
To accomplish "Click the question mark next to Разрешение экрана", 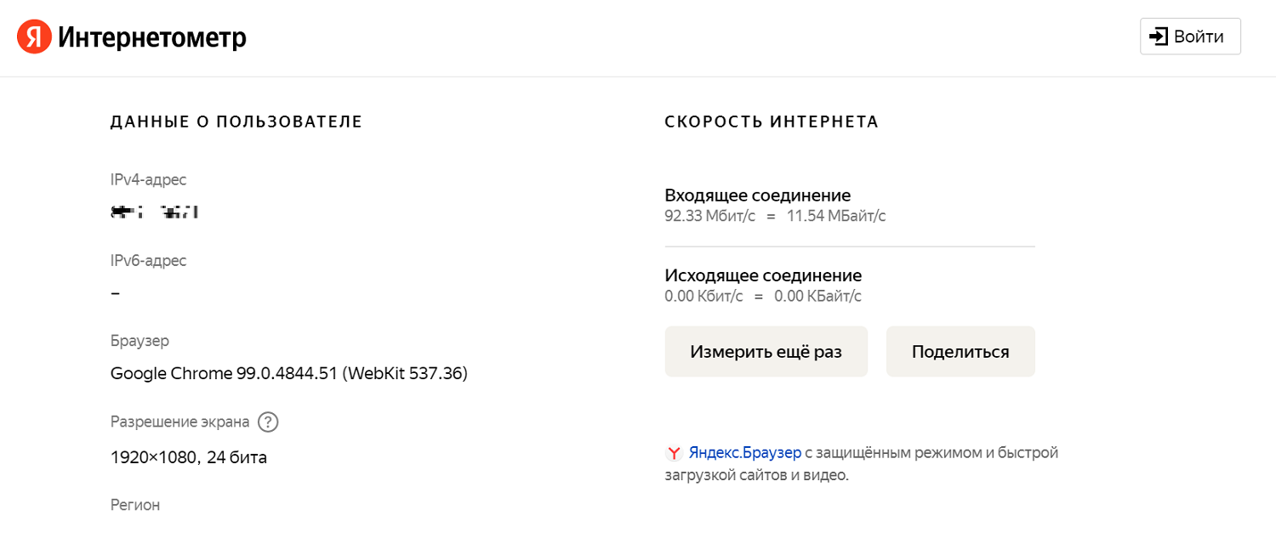I will pos(268,422).
